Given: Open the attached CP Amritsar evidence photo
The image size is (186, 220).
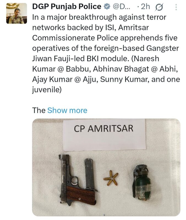Looking at the screenshot, I should 106,167.
